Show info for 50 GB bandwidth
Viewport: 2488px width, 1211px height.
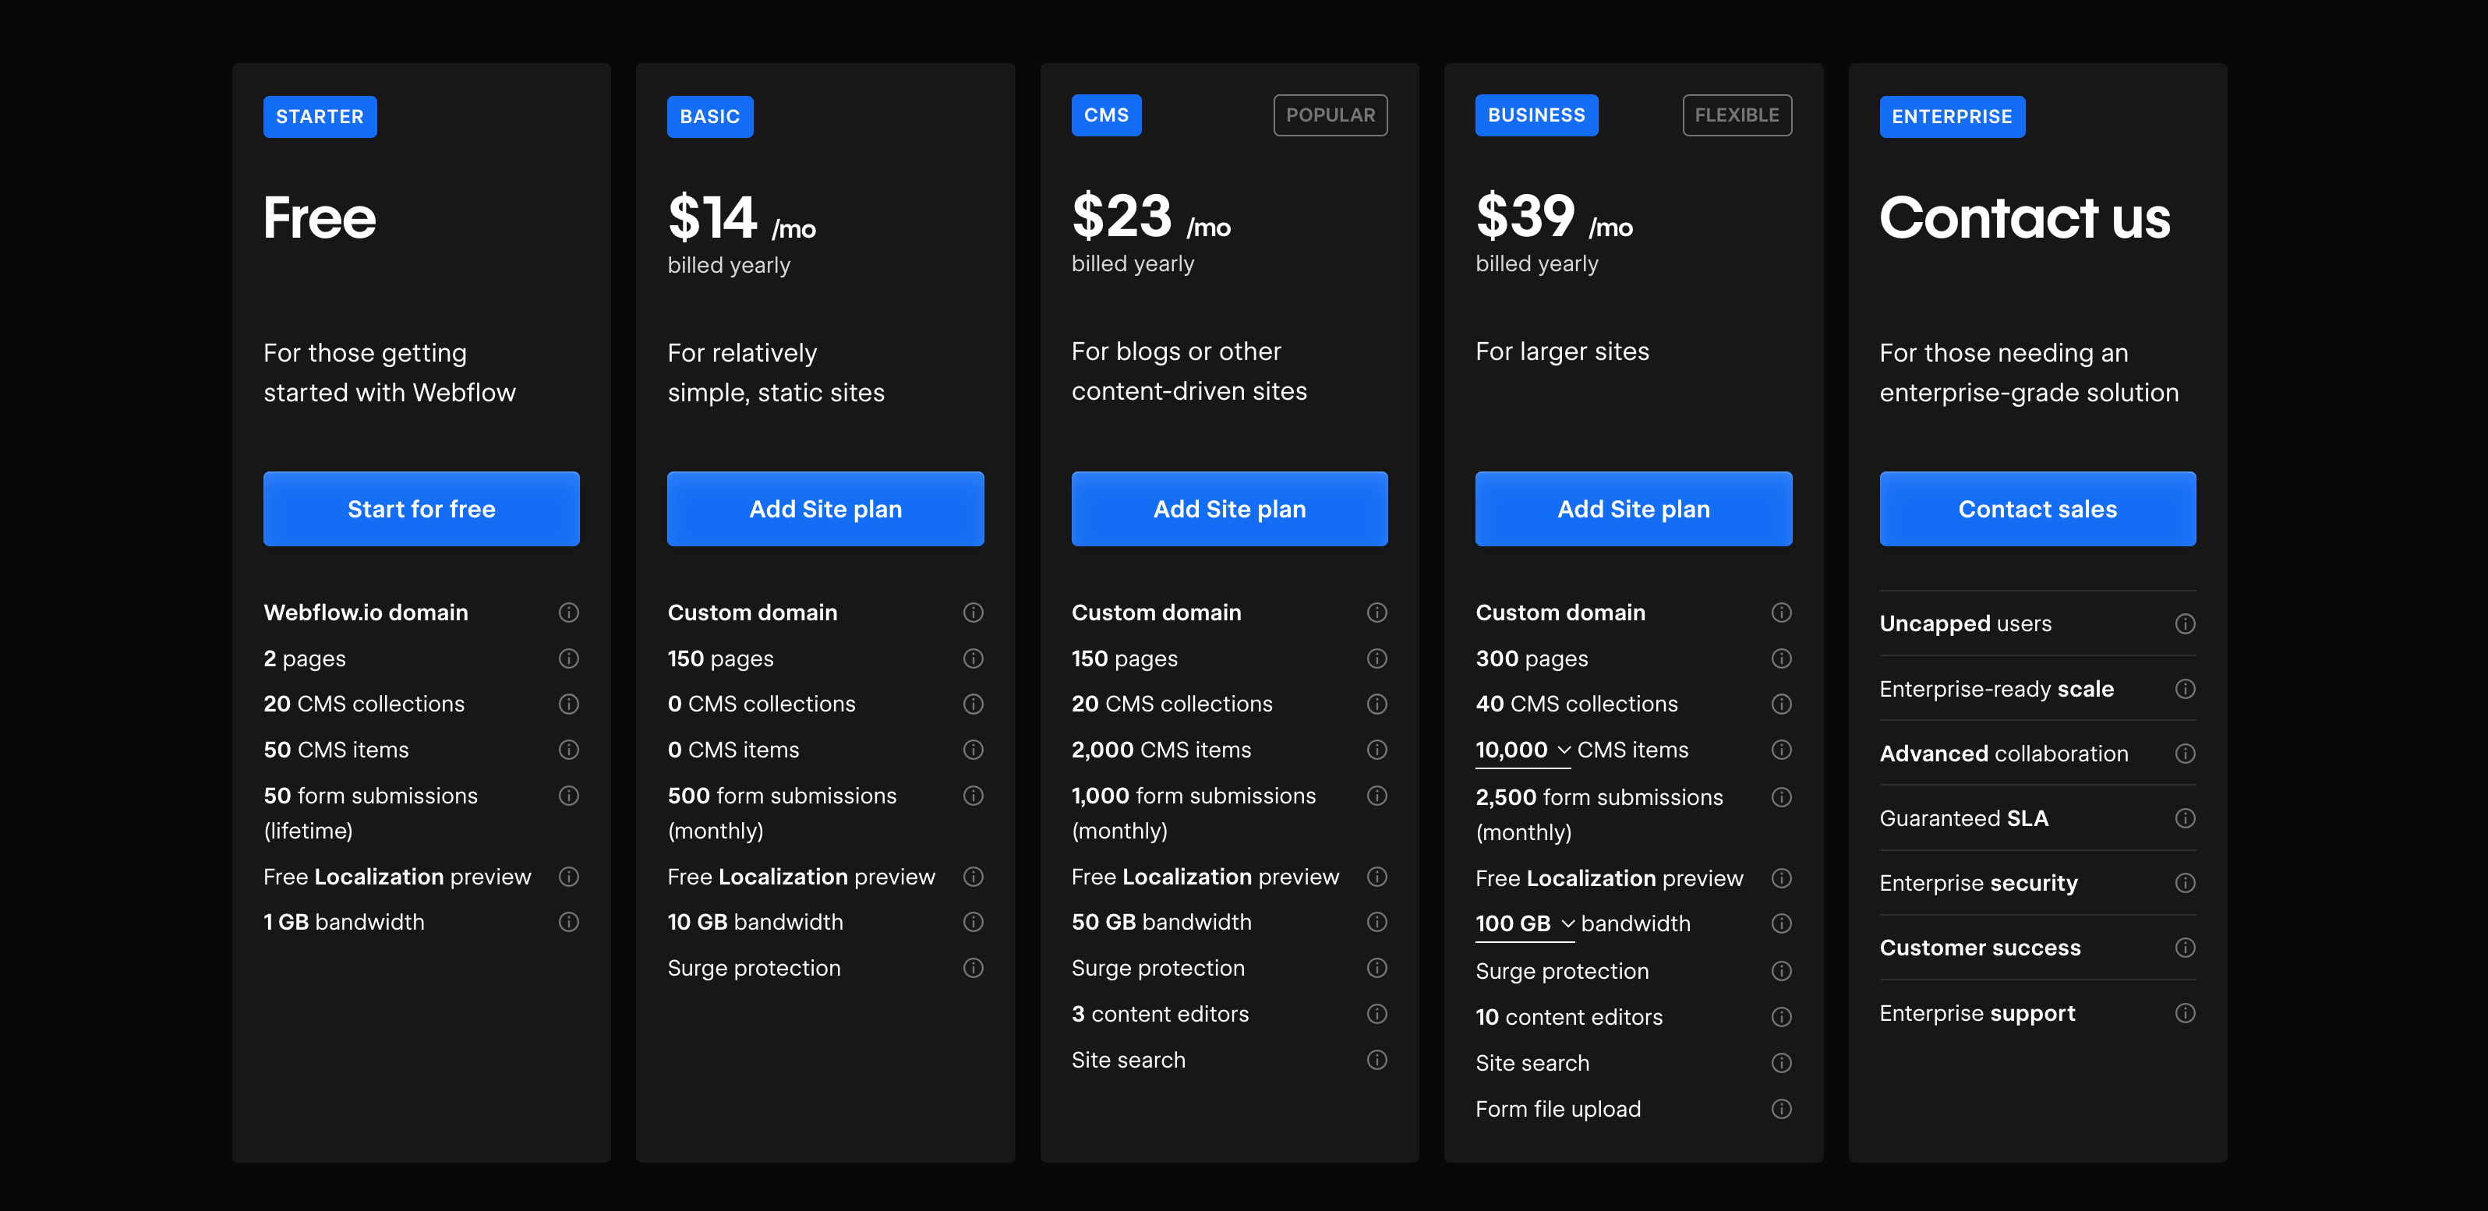pos(1377,922)
